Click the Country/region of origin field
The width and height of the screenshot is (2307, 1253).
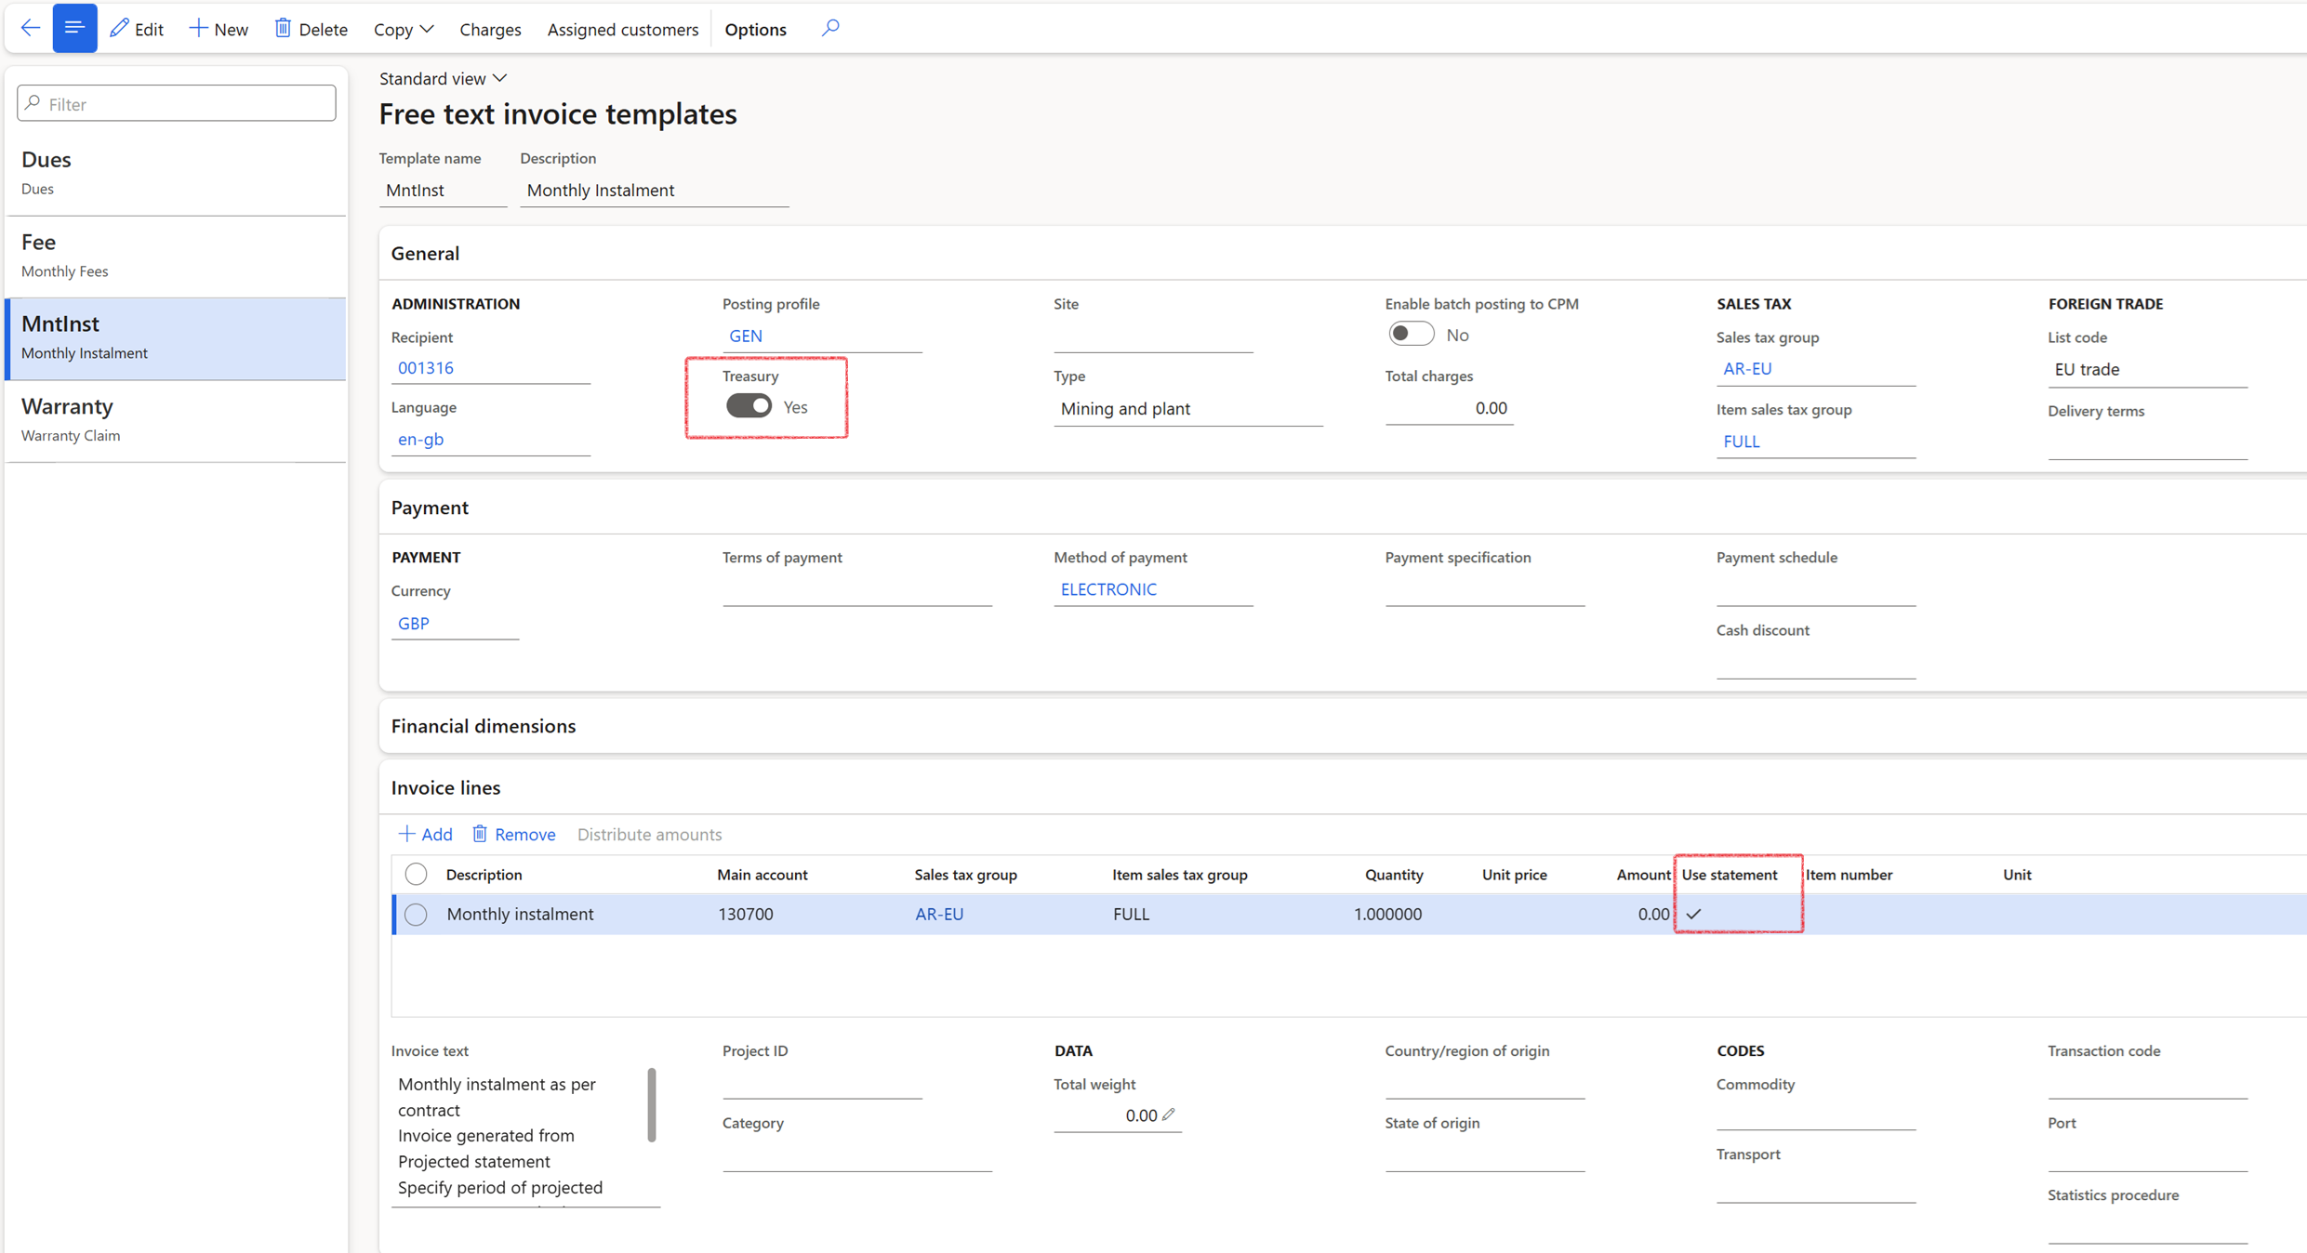[1485, 1083]
